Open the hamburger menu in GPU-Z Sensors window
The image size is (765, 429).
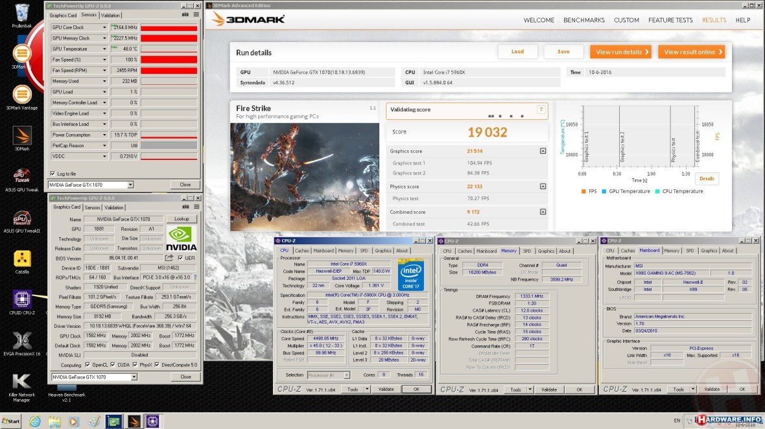pyautogui.click(x=195, y=14)
